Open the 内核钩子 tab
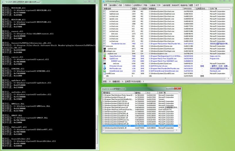Viewport: 235px width, 151px height. point(128,5)
